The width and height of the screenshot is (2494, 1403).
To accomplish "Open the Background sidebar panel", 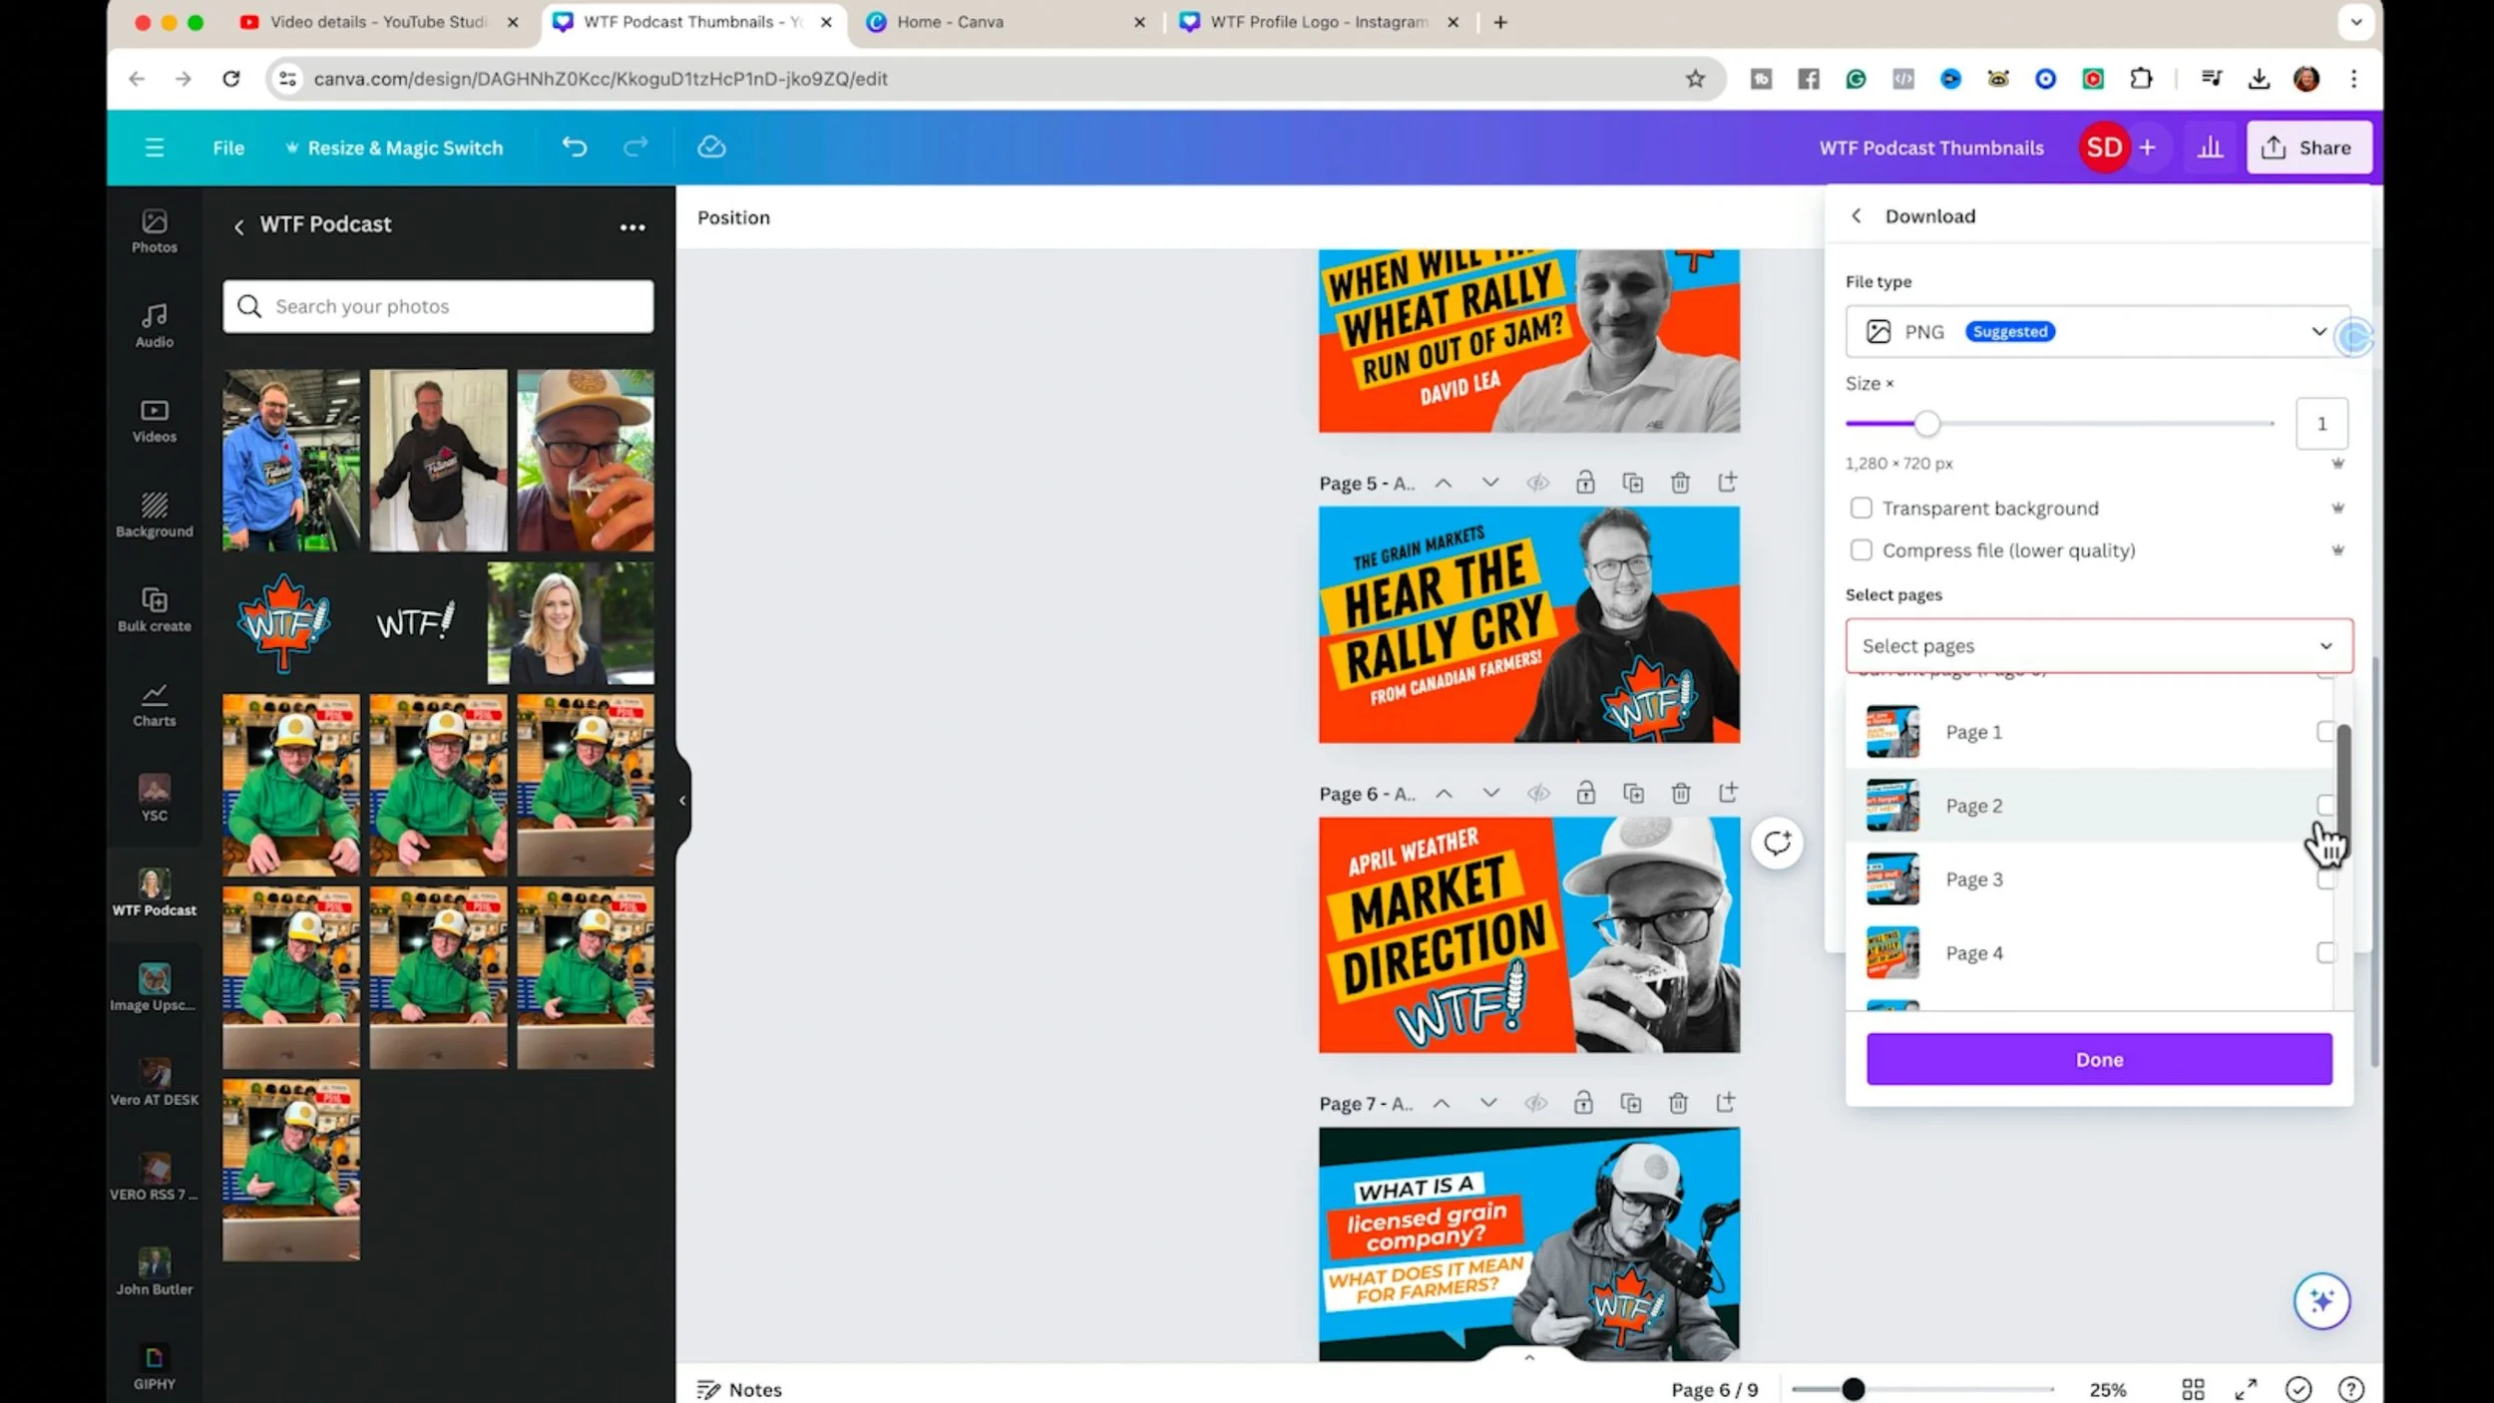I will [154, 516].
